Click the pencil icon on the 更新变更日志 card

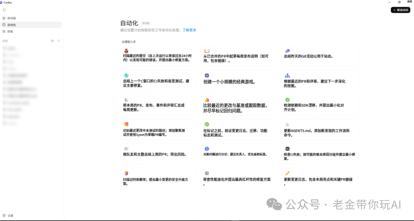[287, 173]
